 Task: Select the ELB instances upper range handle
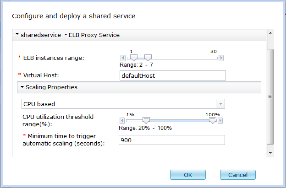pos(148,58)
